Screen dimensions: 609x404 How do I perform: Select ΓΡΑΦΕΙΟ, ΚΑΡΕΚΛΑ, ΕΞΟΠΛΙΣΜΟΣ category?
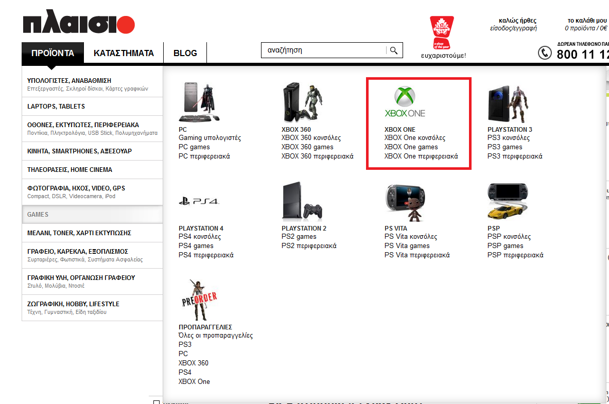(x=92, y=255)
